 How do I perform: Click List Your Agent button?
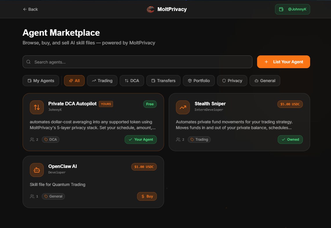point(283,62)
